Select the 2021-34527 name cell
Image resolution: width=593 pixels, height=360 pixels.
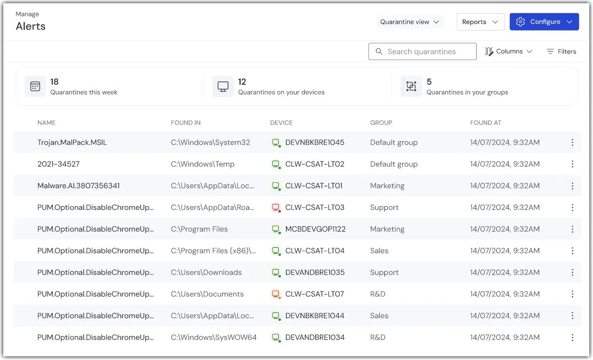[x=58, y=164]
